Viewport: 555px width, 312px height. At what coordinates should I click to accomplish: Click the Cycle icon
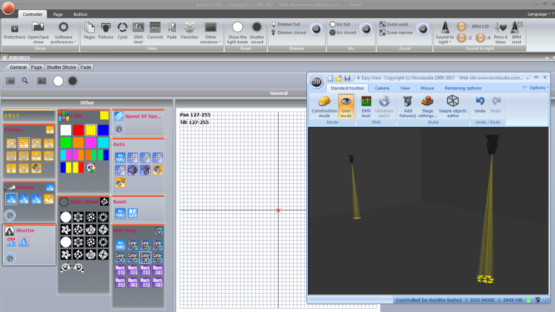pos(122,31)
